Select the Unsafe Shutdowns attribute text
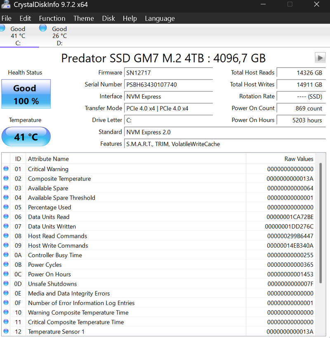This screenshot has width=330, height=338. click(x=52, y=284)
